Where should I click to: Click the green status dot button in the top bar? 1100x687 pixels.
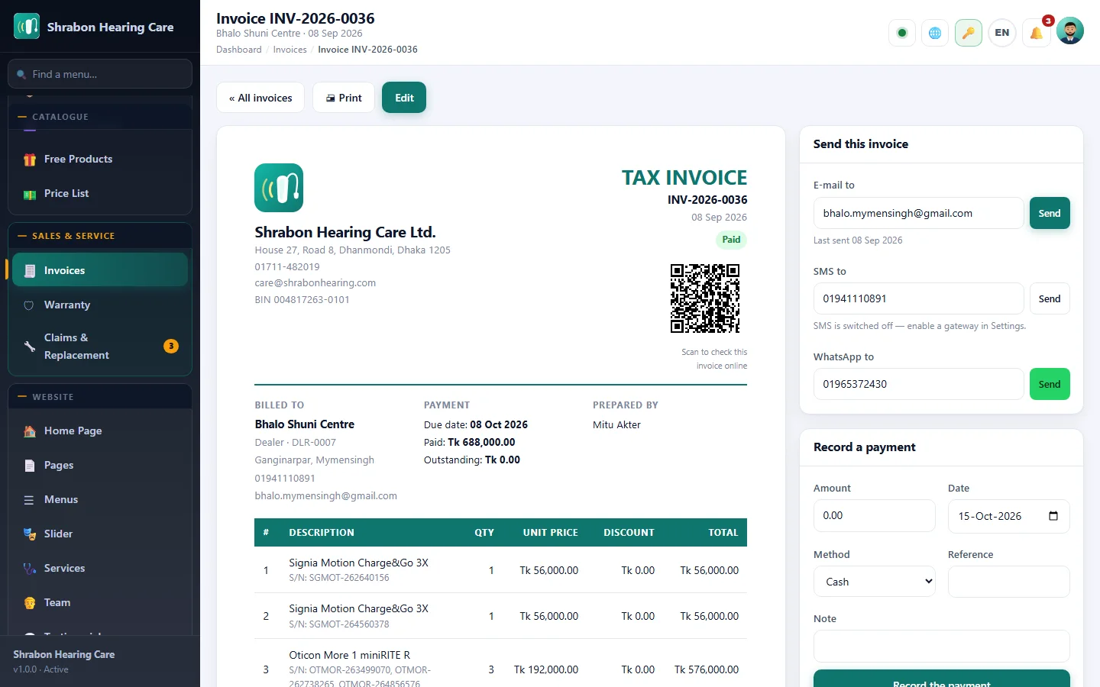point(902,33)
